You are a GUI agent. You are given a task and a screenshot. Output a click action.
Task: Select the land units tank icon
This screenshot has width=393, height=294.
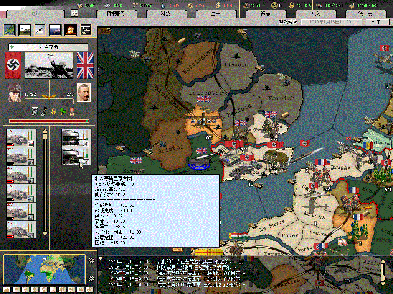(25, 30)
